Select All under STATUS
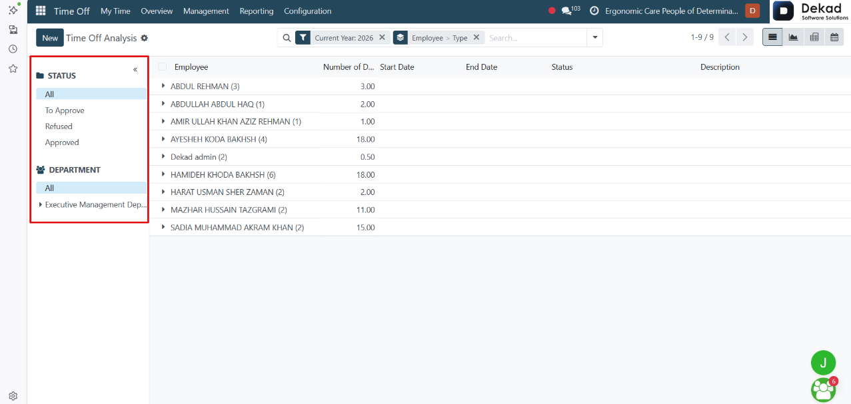The height and width of the screenshot is (404, 851). pyautogui.click(x=91, y=94)
